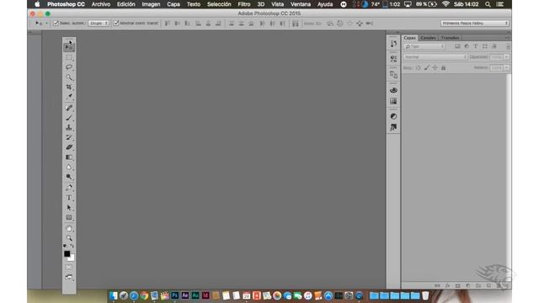Viewport: 539px width, 303px height.
Task: Select the Zoom tool in toolbox
Action: click(69, 238)
